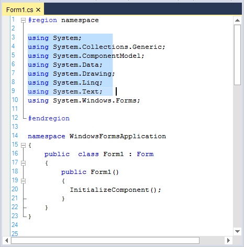
Task: Click the horizontal scrollbar right arrow
Action: click(x=228, y=240)
